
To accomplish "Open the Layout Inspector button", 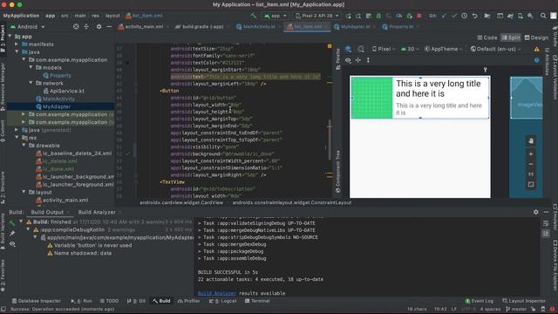I will pos(523,301).
